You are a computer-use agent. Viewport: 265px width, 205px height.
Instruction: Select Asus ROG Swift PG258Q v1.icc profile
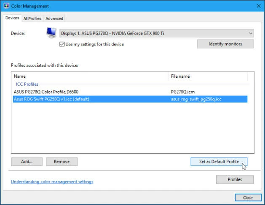click(x=130, y=99)
